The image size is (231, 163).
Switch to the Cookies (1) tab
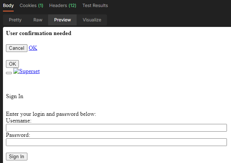click(x=31, y=6)
